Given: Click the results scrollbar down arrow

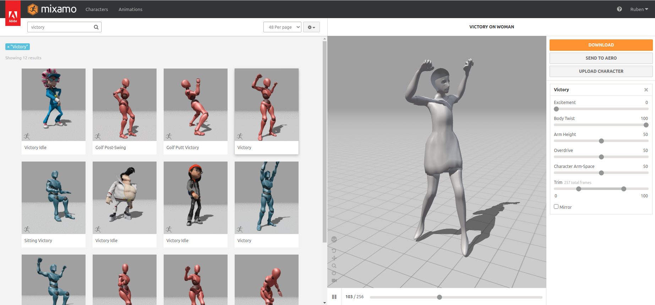Looking at the screenshot, I should 324,303.
